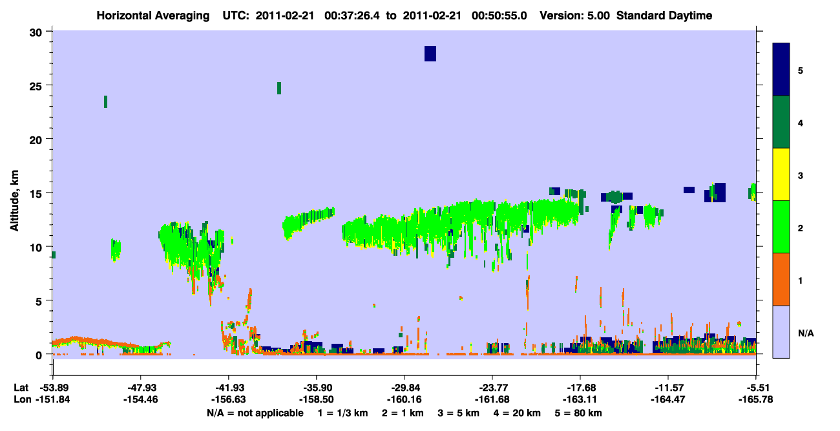Click longitude value -164.47
The height and width of the screenshot is (431, 840).
(668, 399)
